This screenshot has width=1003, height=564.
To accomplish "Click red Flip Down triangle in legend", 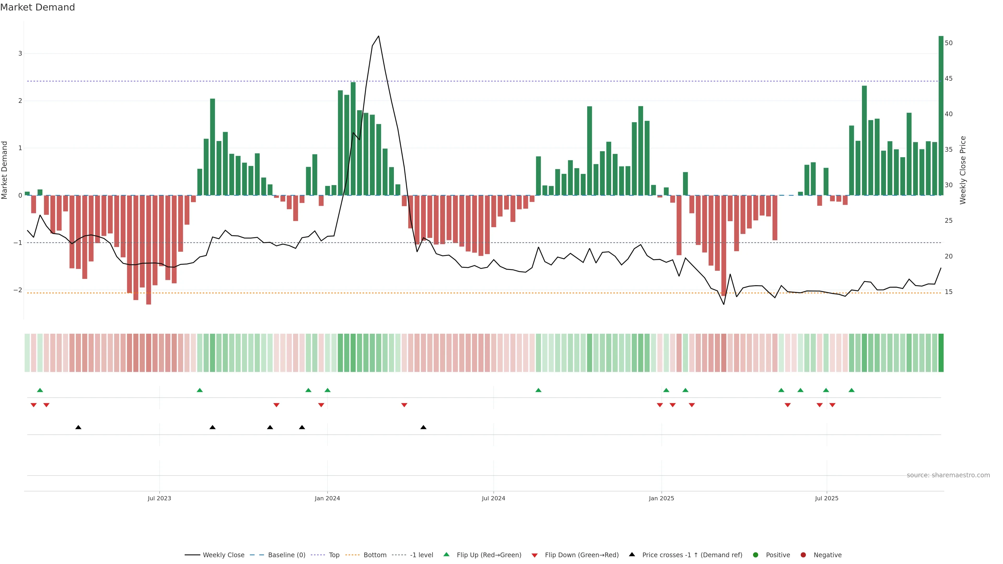I will point(535,555).
